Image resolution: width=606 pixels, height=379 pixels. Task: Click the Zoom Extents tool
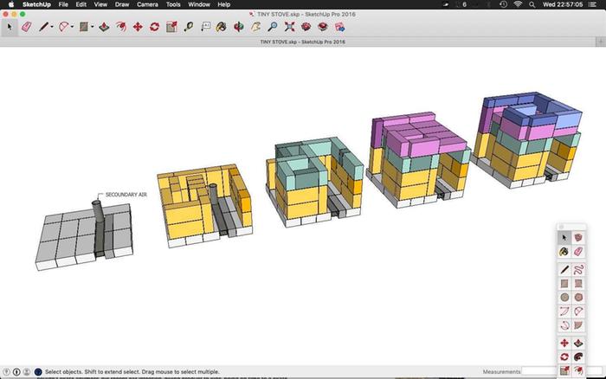tap(288, 27)
